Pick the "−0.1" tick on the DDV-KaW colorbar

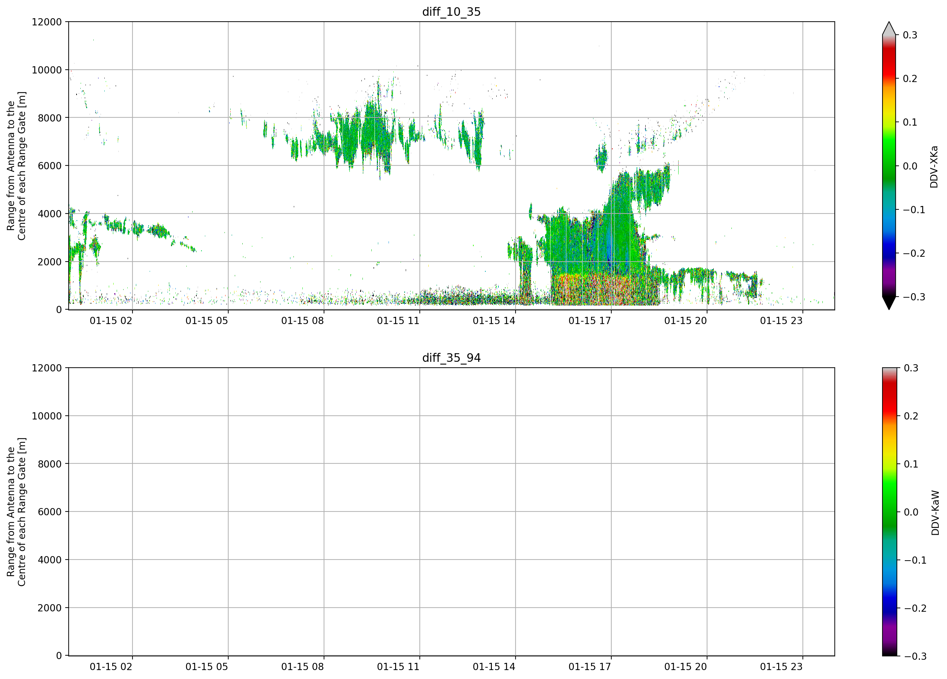(915, 561)
